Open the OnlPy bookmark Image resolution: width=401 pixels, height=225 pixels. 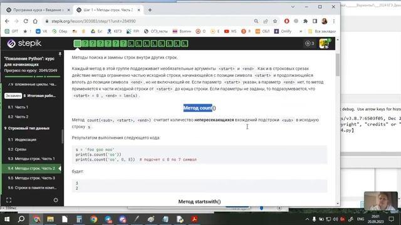click(x=283, y=31)
